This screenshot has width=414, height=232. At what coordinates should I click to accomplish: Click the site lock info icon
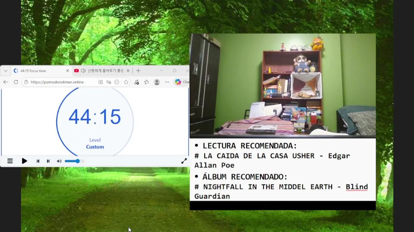(26, 82)
